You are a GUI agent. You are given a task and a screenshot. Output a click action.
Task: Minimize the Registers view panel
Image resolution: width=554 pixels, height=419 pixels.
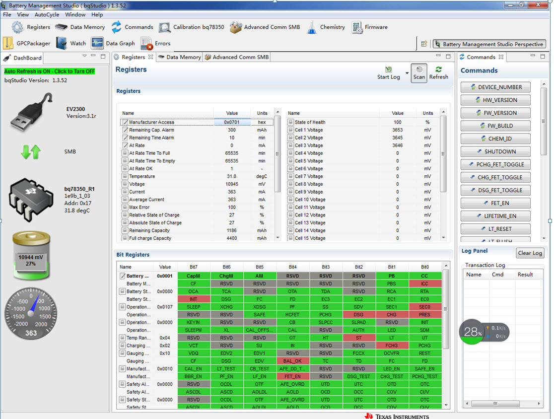click(438, 56)
